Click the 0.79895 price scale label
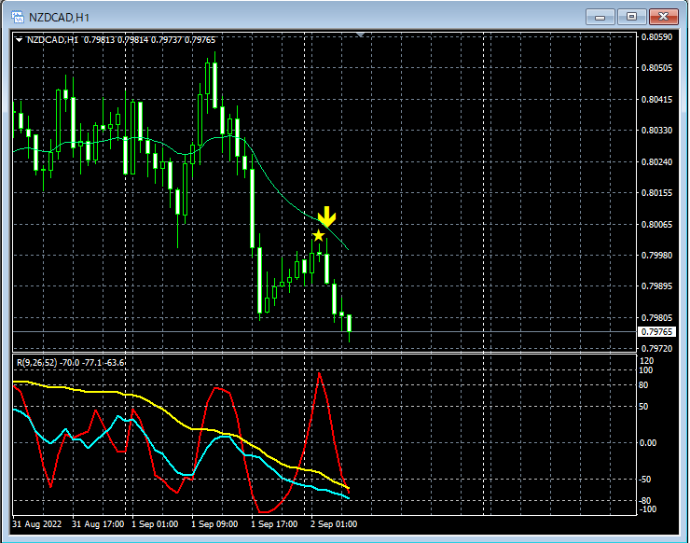 click(x=656, y=286)
